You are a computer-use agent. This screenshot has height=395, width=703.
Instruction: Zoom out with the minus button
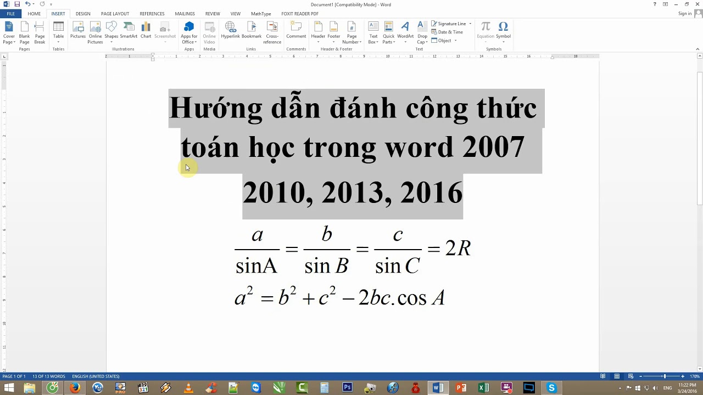[641, 376]
